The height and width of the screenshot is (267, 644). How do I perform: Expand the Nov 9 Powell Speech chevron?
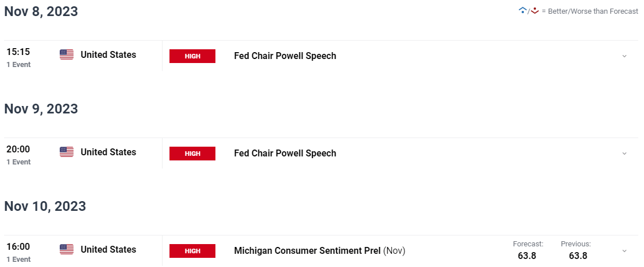pyautogui.click(x=624, y=154)
